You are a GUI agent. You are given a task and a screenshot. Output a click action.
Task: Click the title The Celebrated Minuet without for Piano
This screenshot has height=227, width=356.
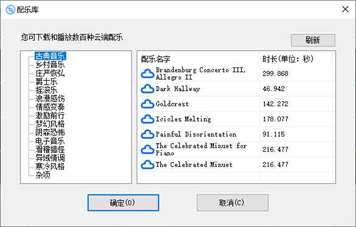click(194, 164)
